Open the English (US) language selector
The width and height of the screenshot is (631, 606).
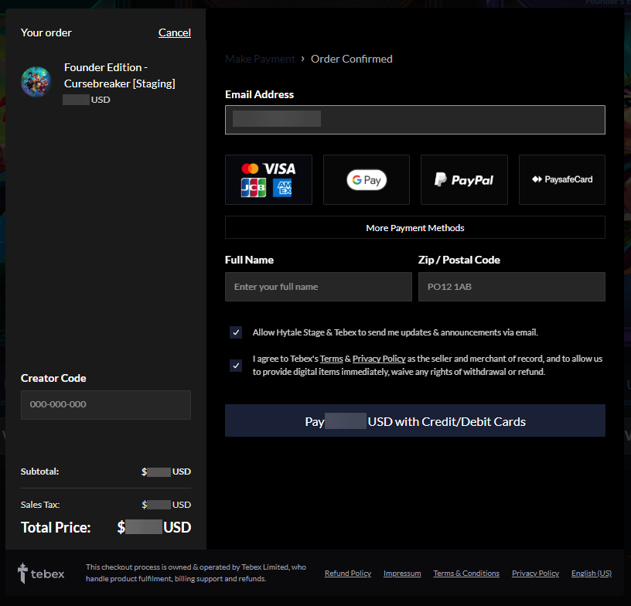[x=591, y=574]
